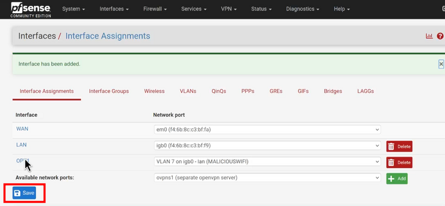Screen dimensions: 445x206
Task: Add the available network port
Action: coord(397,179)
